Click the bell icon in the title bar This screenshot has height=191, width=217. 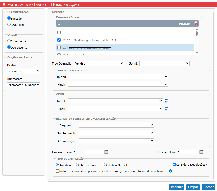(4, 5)
